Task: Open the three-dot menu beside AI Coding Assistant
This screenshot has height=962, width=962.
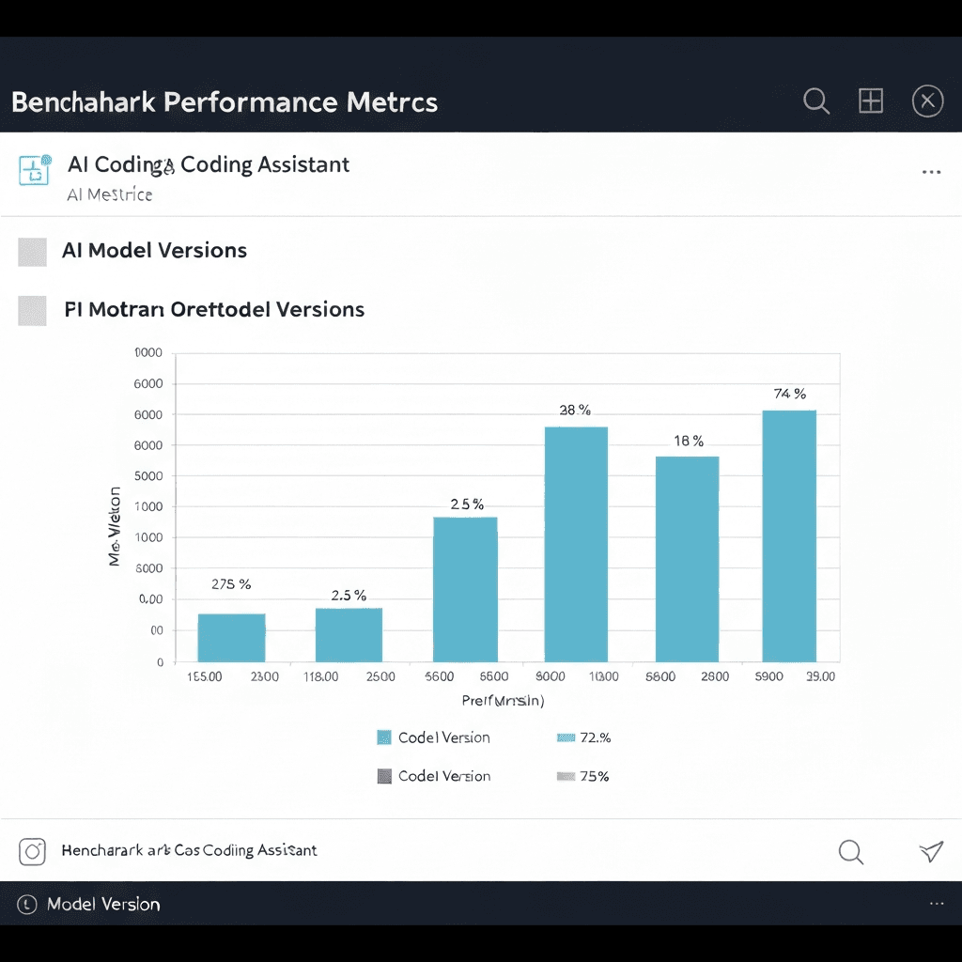Action: coord(931,173)
